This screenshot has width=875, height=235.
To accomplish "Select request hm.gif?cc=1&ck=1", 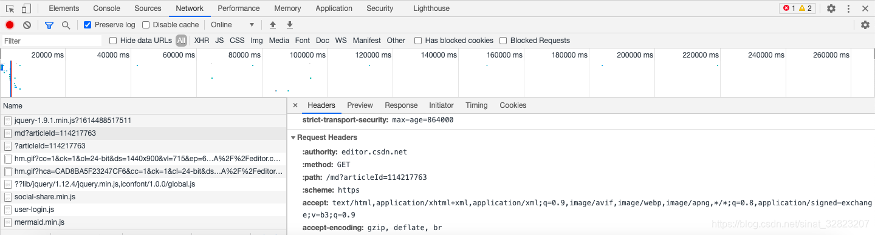I will point(143,159).
